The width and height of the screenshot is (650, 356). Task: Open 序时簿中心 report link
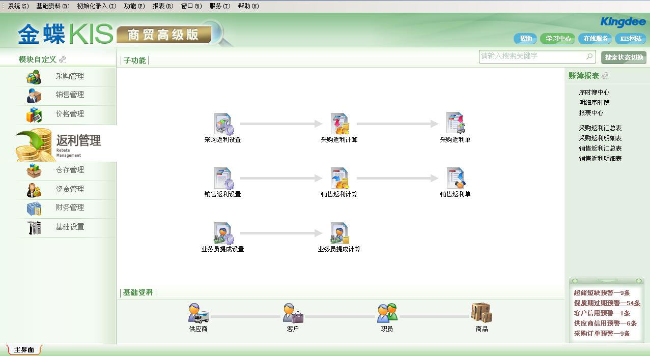[594, 93]
